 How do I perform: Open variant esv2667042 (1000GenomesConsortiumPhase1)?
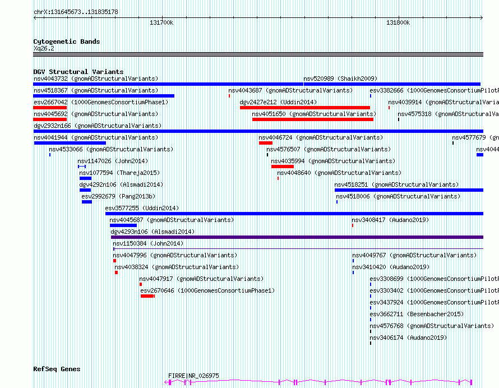tap(101, 102)
